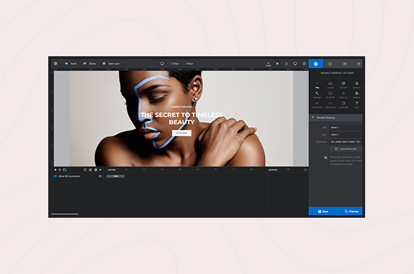The image size is (414, 274).
Task: Click the Slide BG Animation timeline bar
Action: [115, 176]
